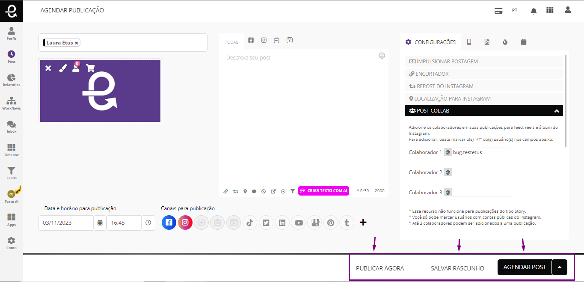584x282 pixels.
Task: Open the PT language selector
Action: 515,10
